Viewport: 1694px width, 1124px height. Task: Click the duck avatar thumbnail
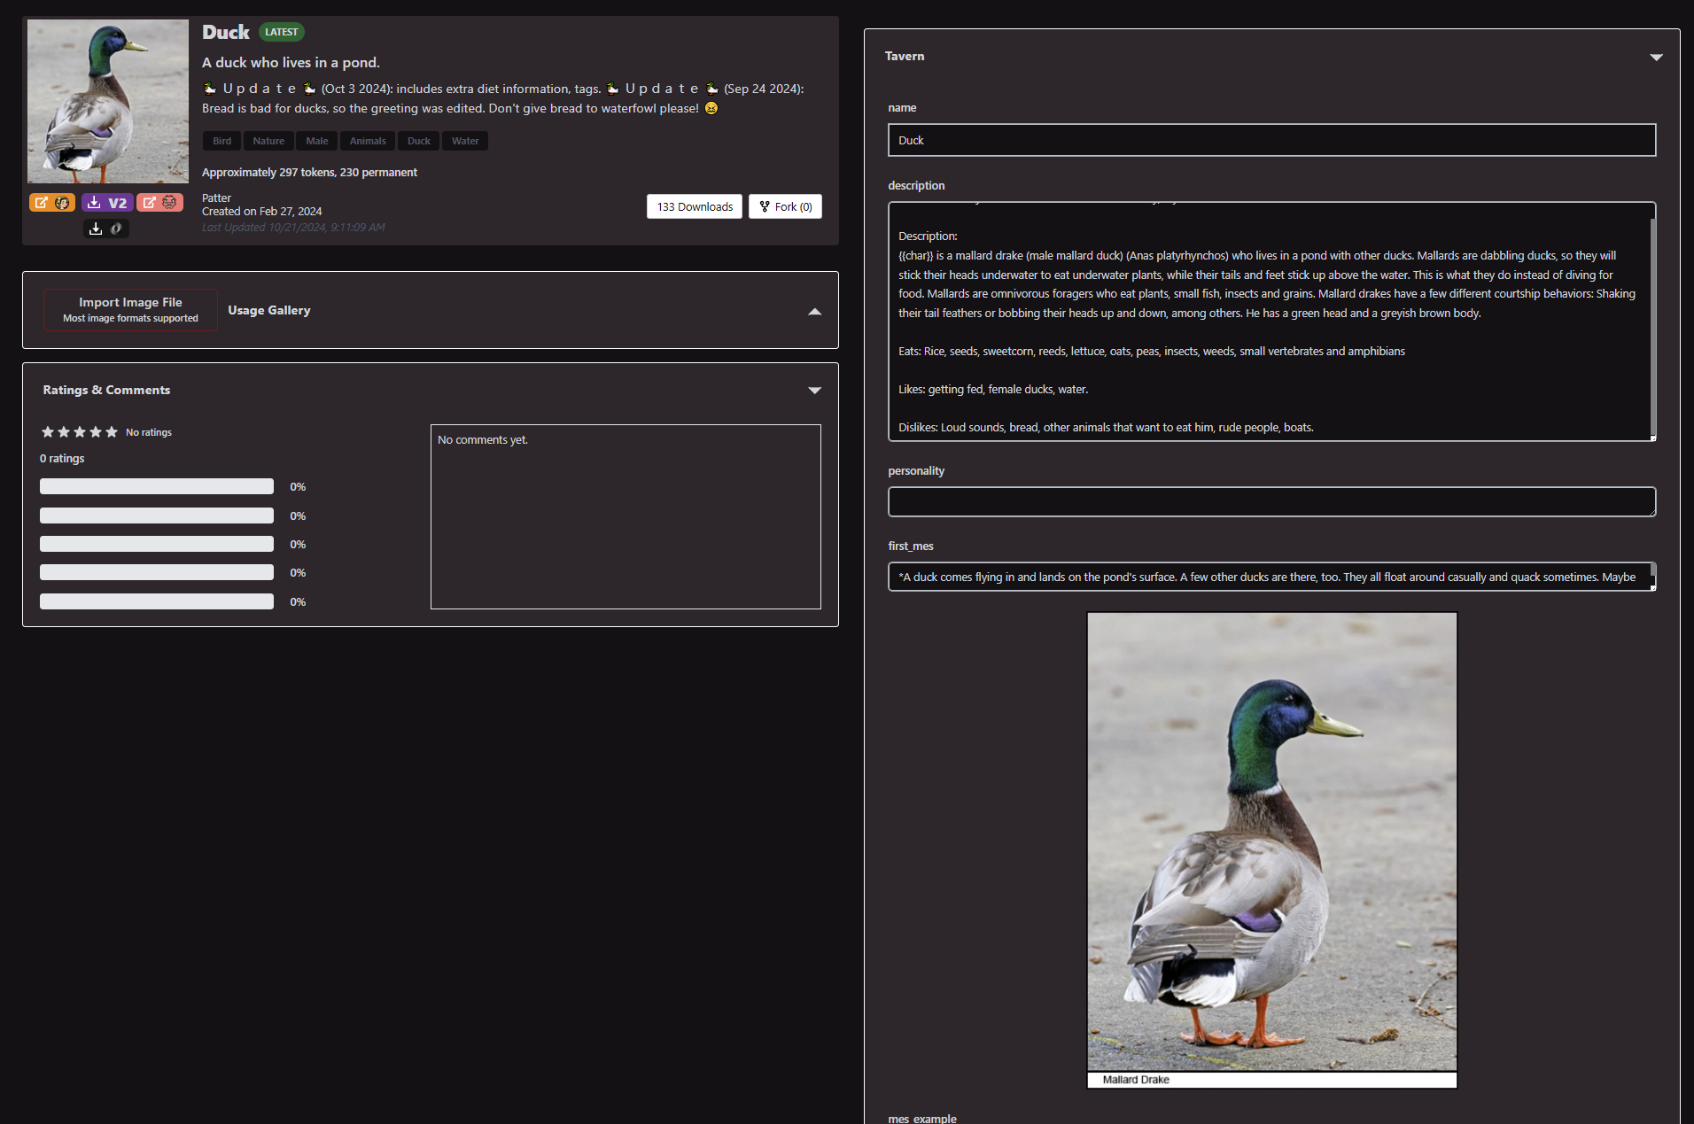pyautogui.click(x=108, y=102)
